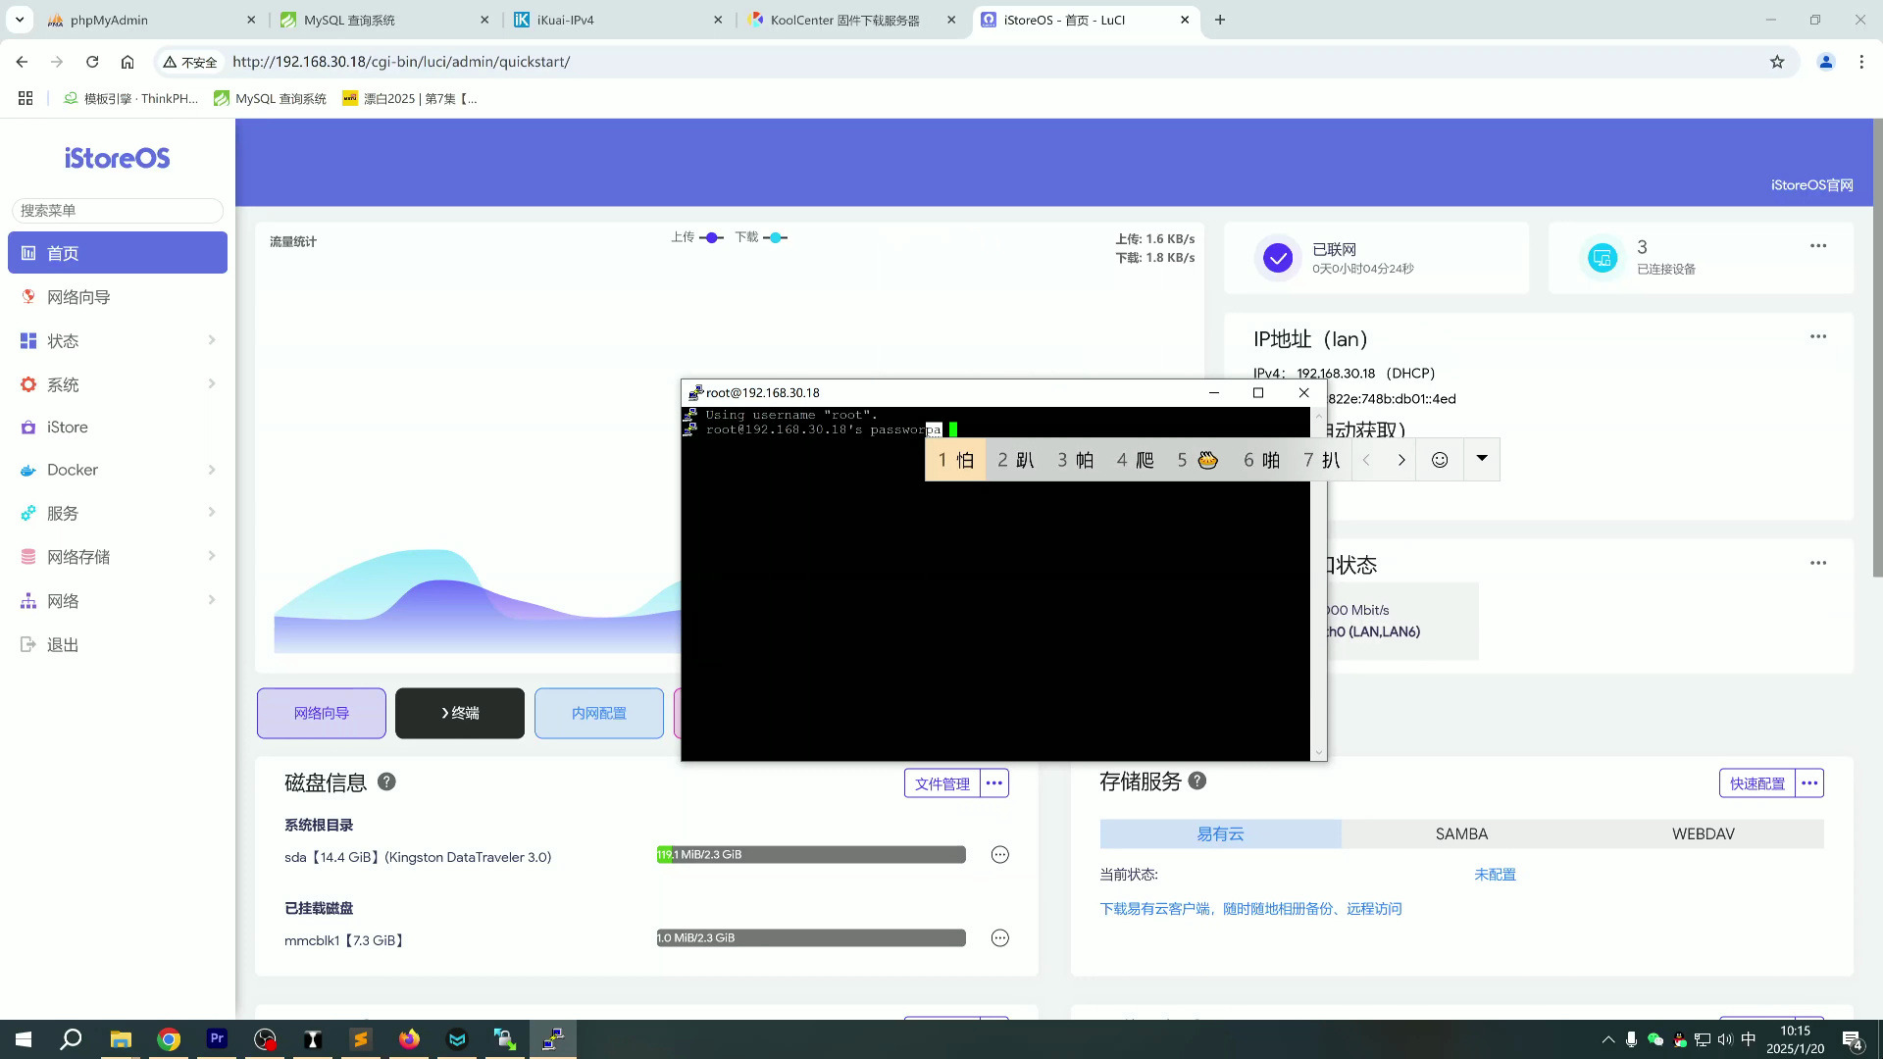Click the 磁盘信息 help question icon
The width and height of the screenshot is (1883, 1059).
(x=386, y=782)
